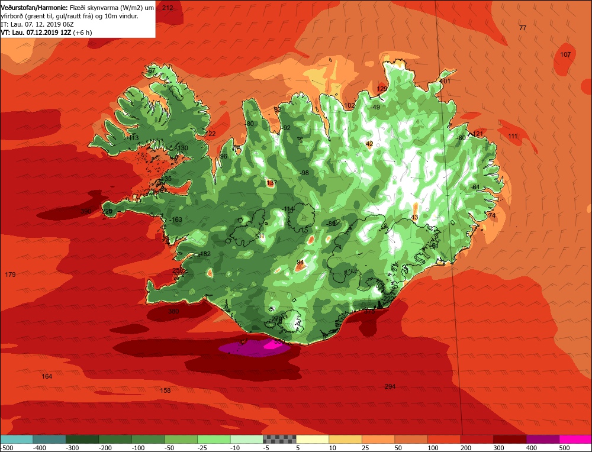Click the '212' value at the top of the map
Viewport: 592px width, 452px height.
coord(168,8)
